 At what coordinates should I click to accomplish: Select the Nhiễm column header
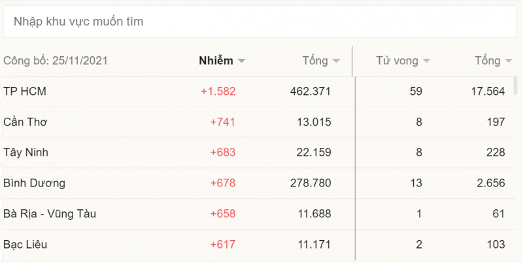pyautogui.click(x=216, y=61)
